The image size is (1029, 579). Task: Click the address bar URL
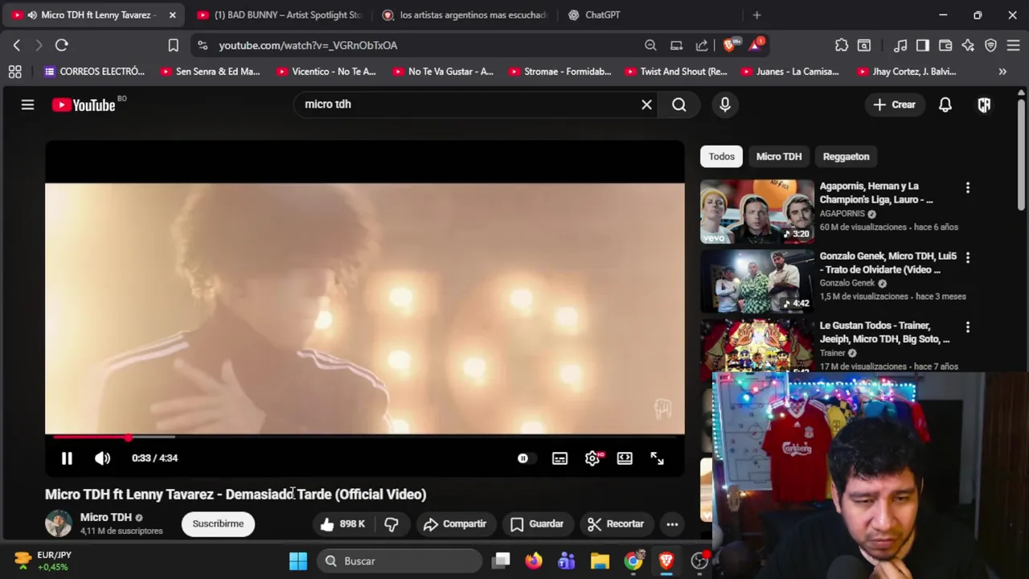tap(309, 46)
